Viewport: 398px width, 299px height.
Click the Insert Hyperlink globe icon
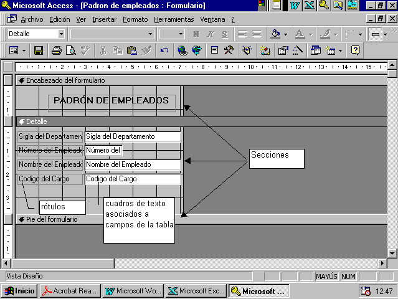click(x=182, y=50)
